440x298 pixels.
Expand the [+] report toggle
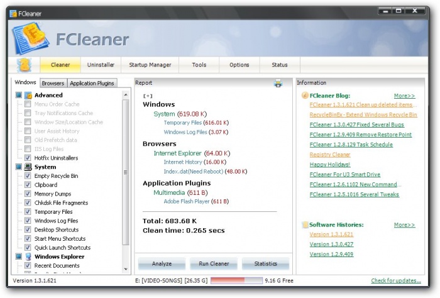tap(148, 96)
